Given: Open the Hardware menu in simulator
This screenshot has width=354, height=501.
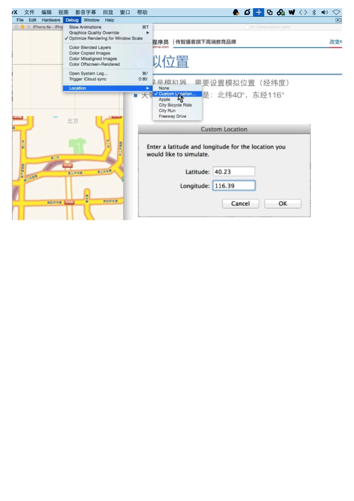Looking at the screenshot, I should (x=51, y=20).
